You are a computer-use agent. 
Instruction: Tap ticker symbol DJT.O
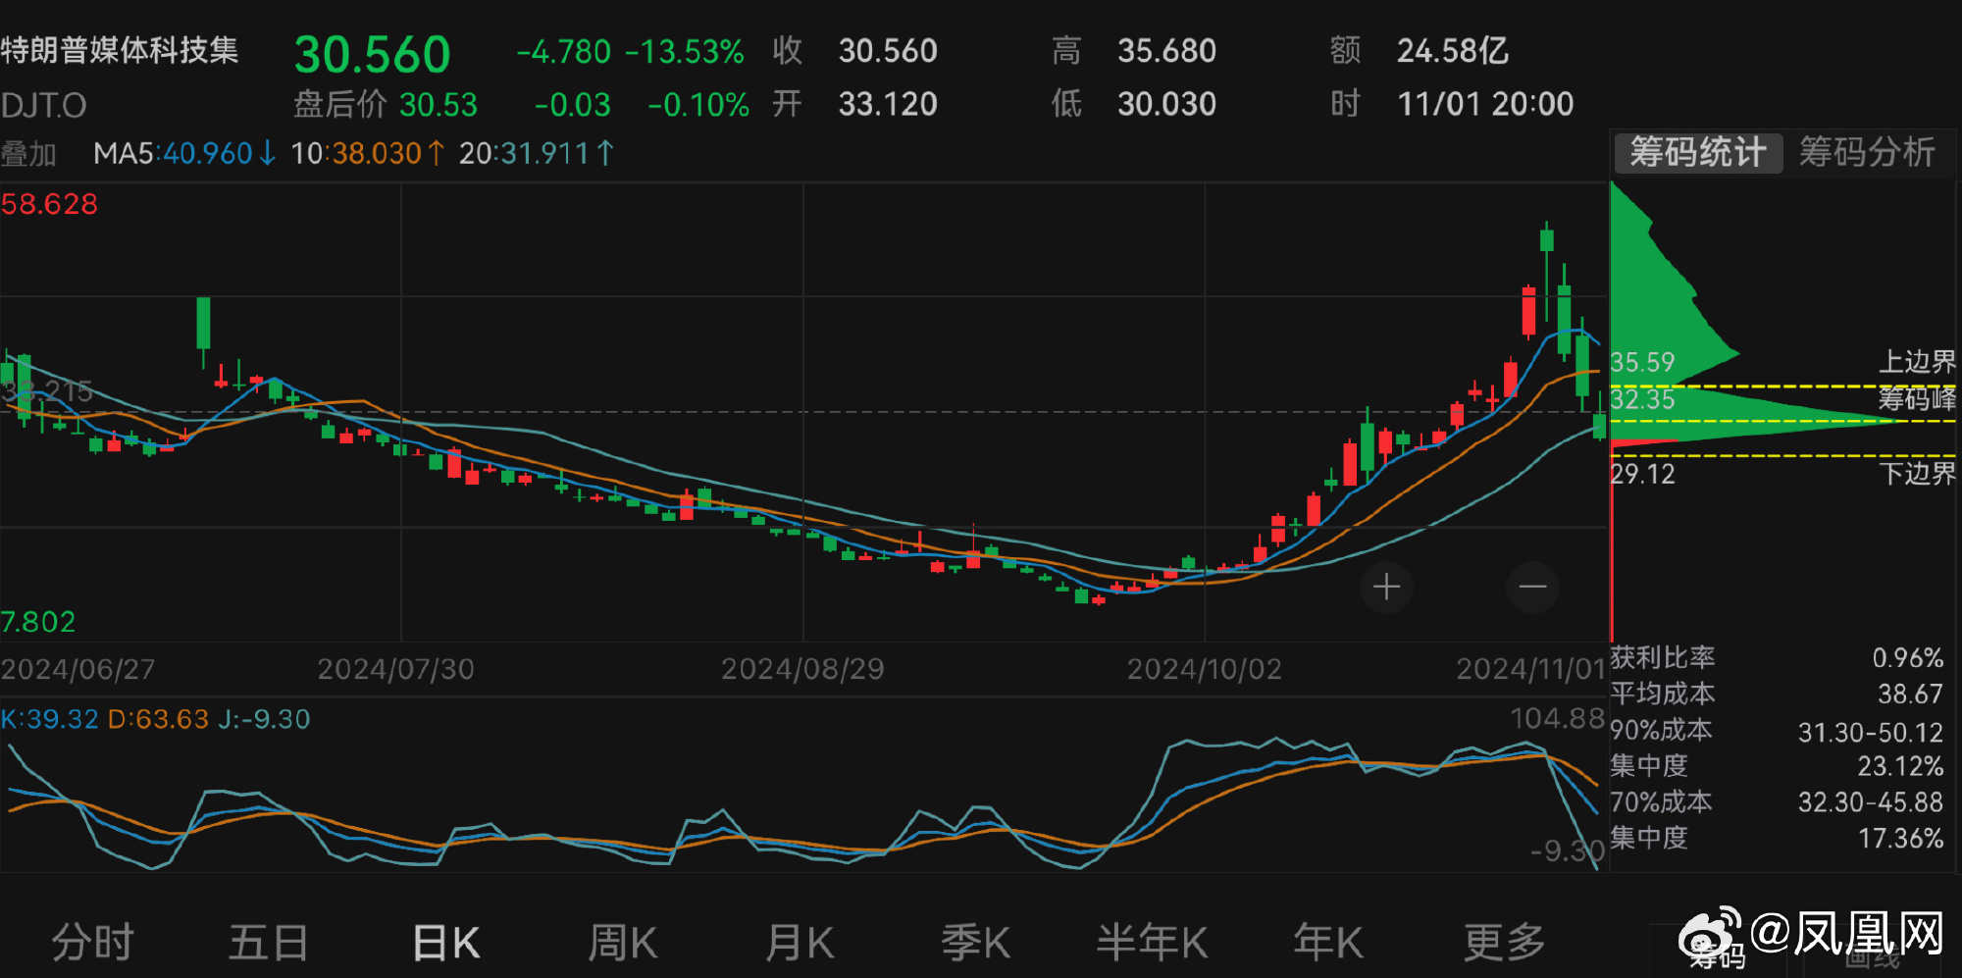point(44,106)
